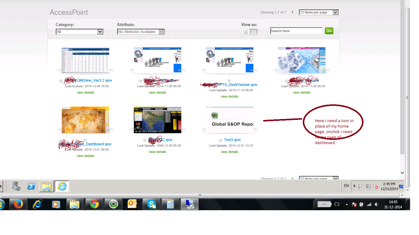This screenshot has height=235, width=419.
Task: Launch Windows Media Player from the taskbar
Action: [x=56, y=204]
